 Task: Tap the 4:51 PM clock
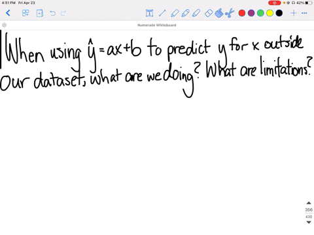point(9,3)
